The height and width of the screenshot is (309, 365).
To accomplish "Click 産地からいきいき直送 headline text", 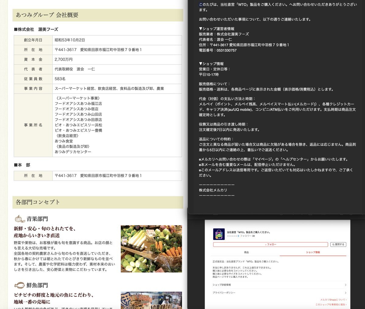I will coord(37,235).
